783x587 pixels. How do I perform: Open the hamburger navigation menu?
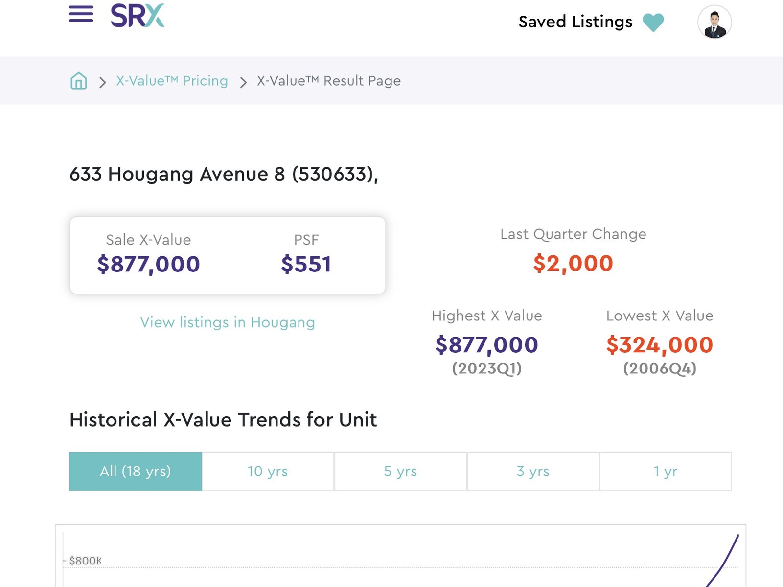click(81, 14)
